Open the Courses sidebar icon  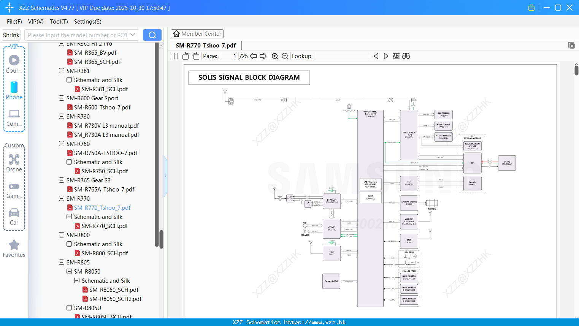pos(14,64)
